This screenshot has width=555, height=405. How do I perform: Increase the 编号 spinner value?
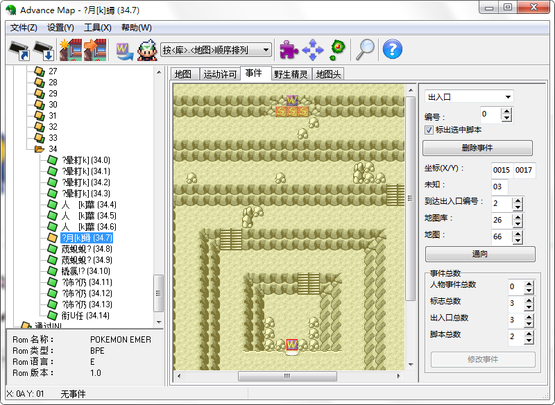coord(507,111)
